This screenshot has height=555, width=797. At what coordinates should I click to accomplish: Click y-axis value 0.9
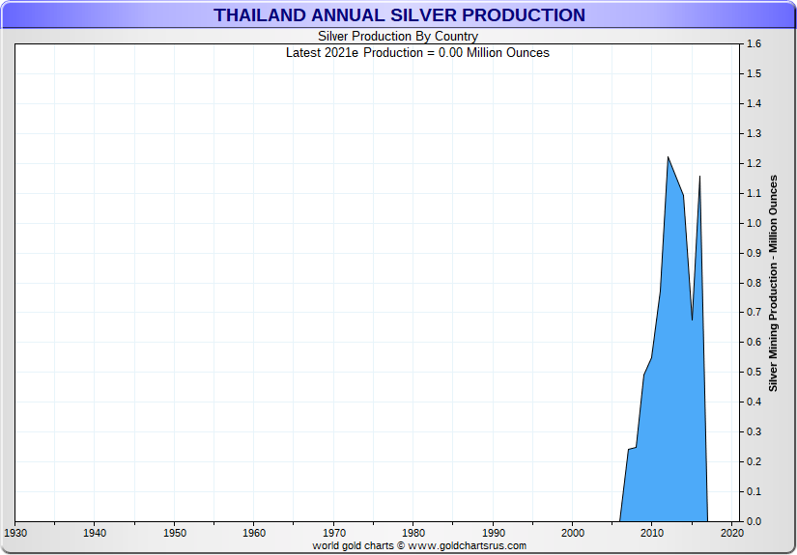(754, 254)
